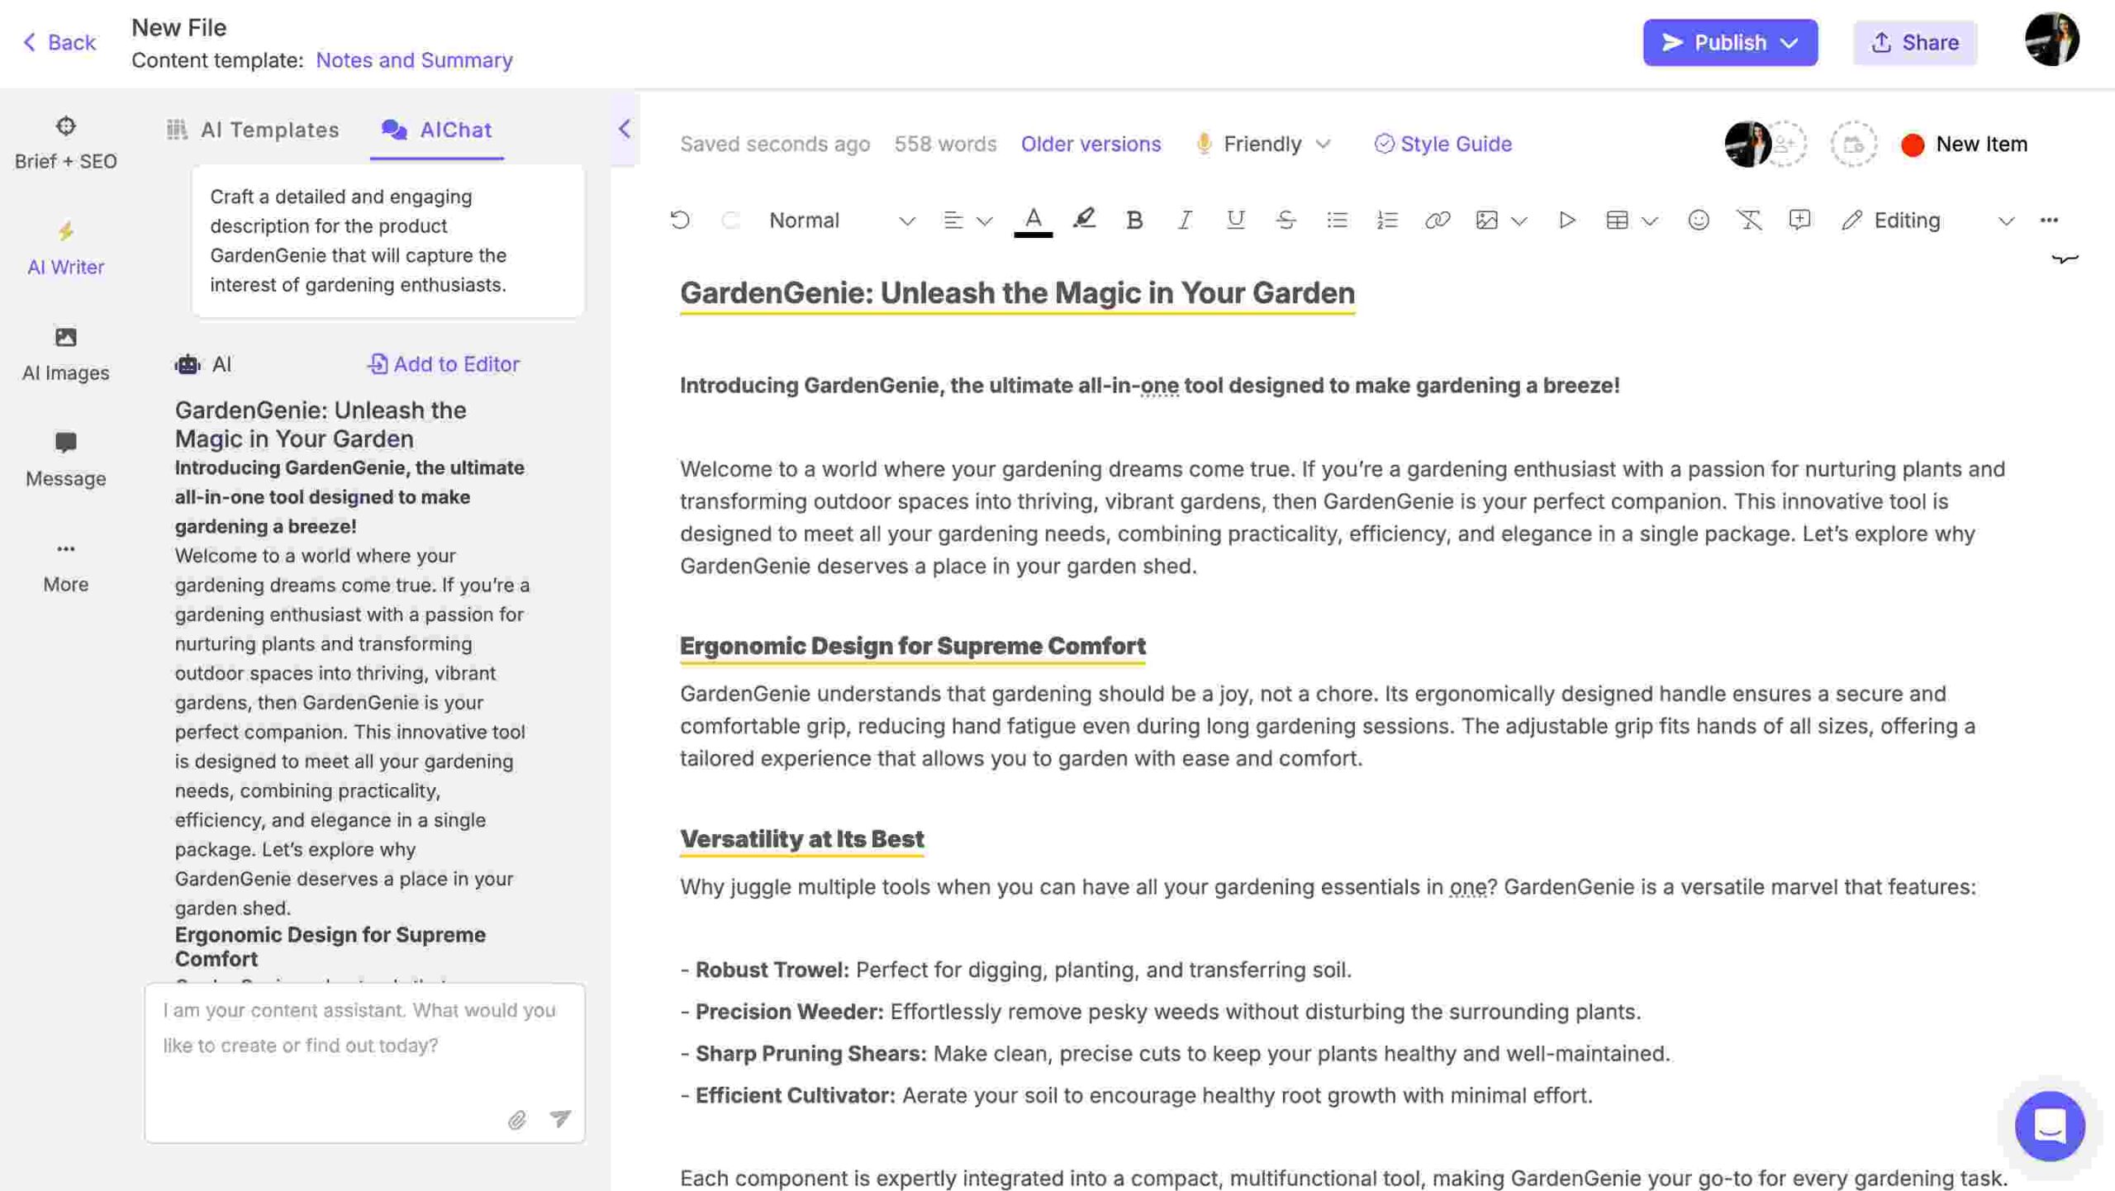Click the send message arrow icon
This screenshot has height=1191, width=2115.
(x=560, y=1118)
